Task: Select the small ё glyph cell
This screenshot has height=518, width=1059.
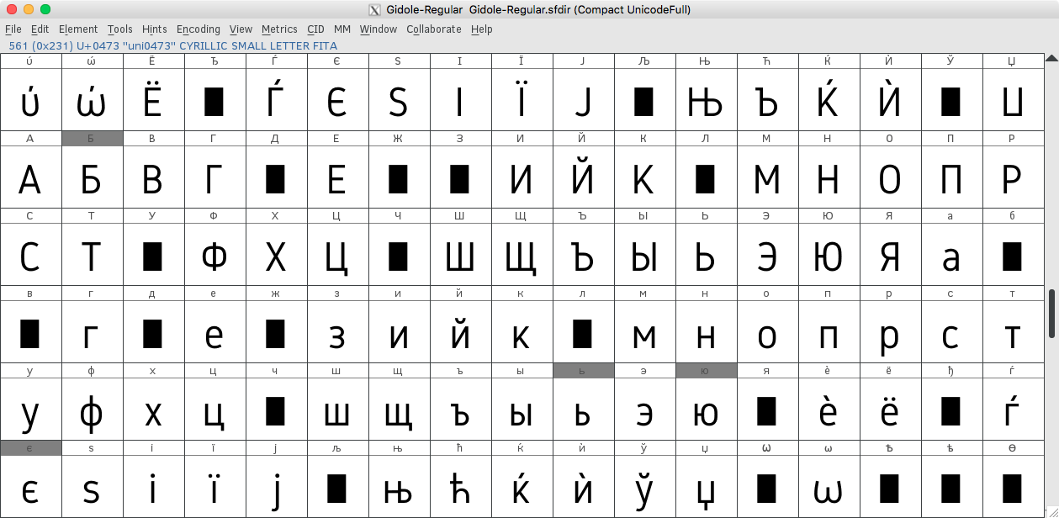Action: coord(890,410)
